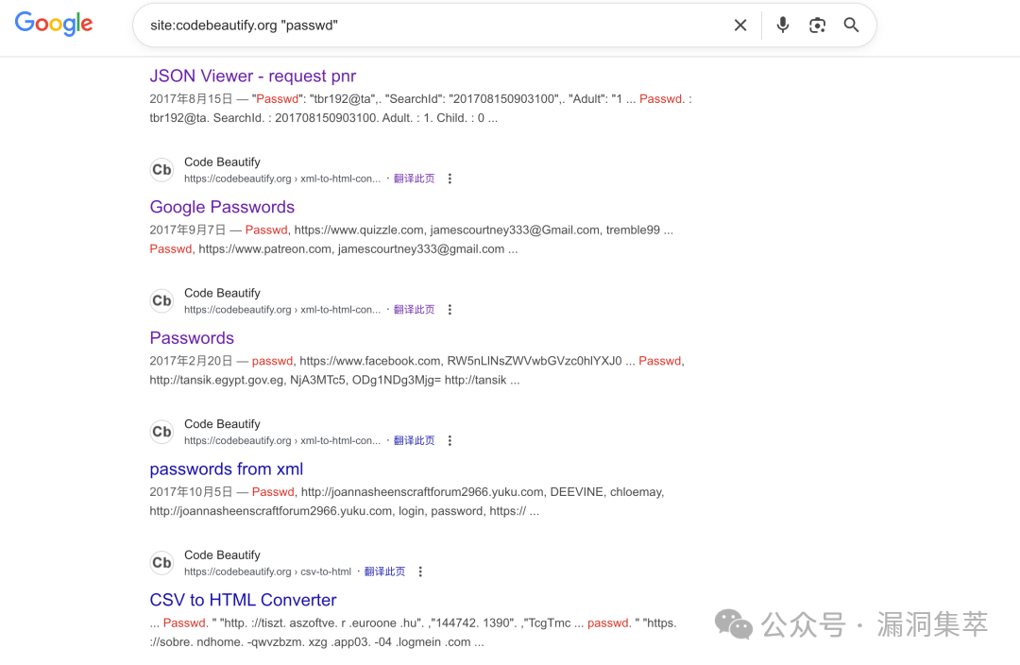Click the 2017年2月20日 date in the snippet
1020x665 pixels.
[191, 361]
